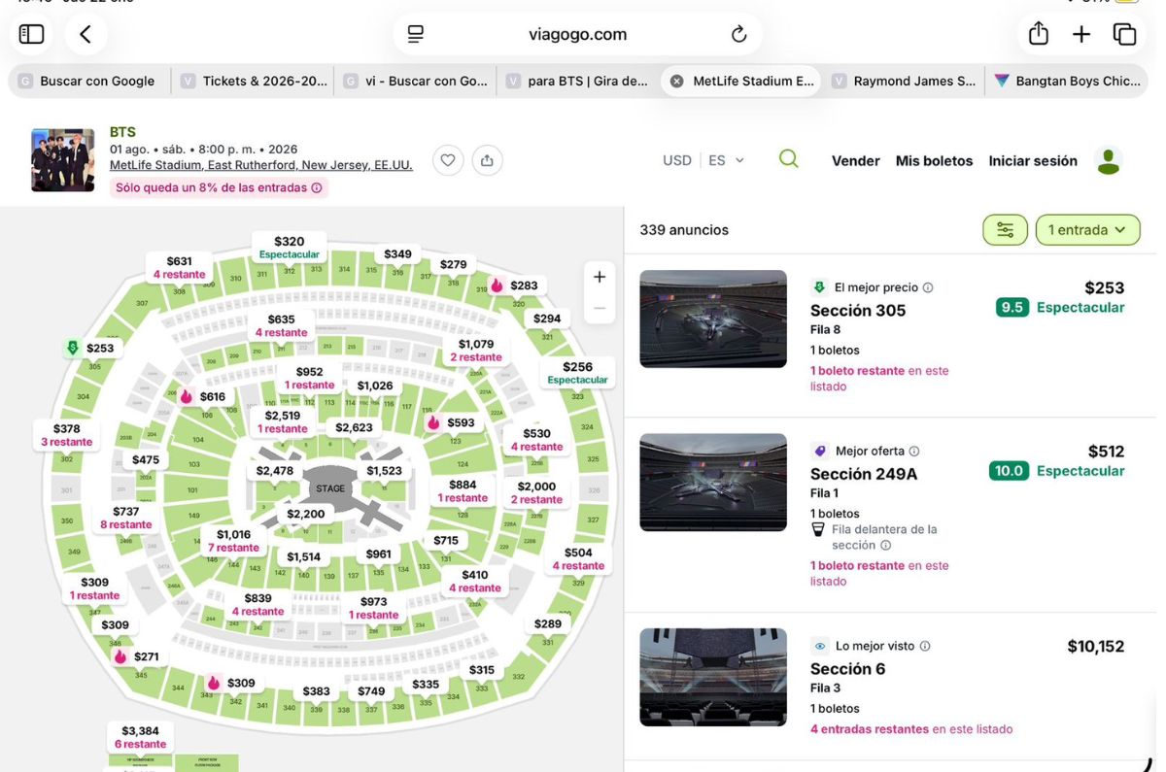The height and width of the screenshot is (772, 1166).
Task: Click Iniciar sesión
Action: coord(1033,161)
